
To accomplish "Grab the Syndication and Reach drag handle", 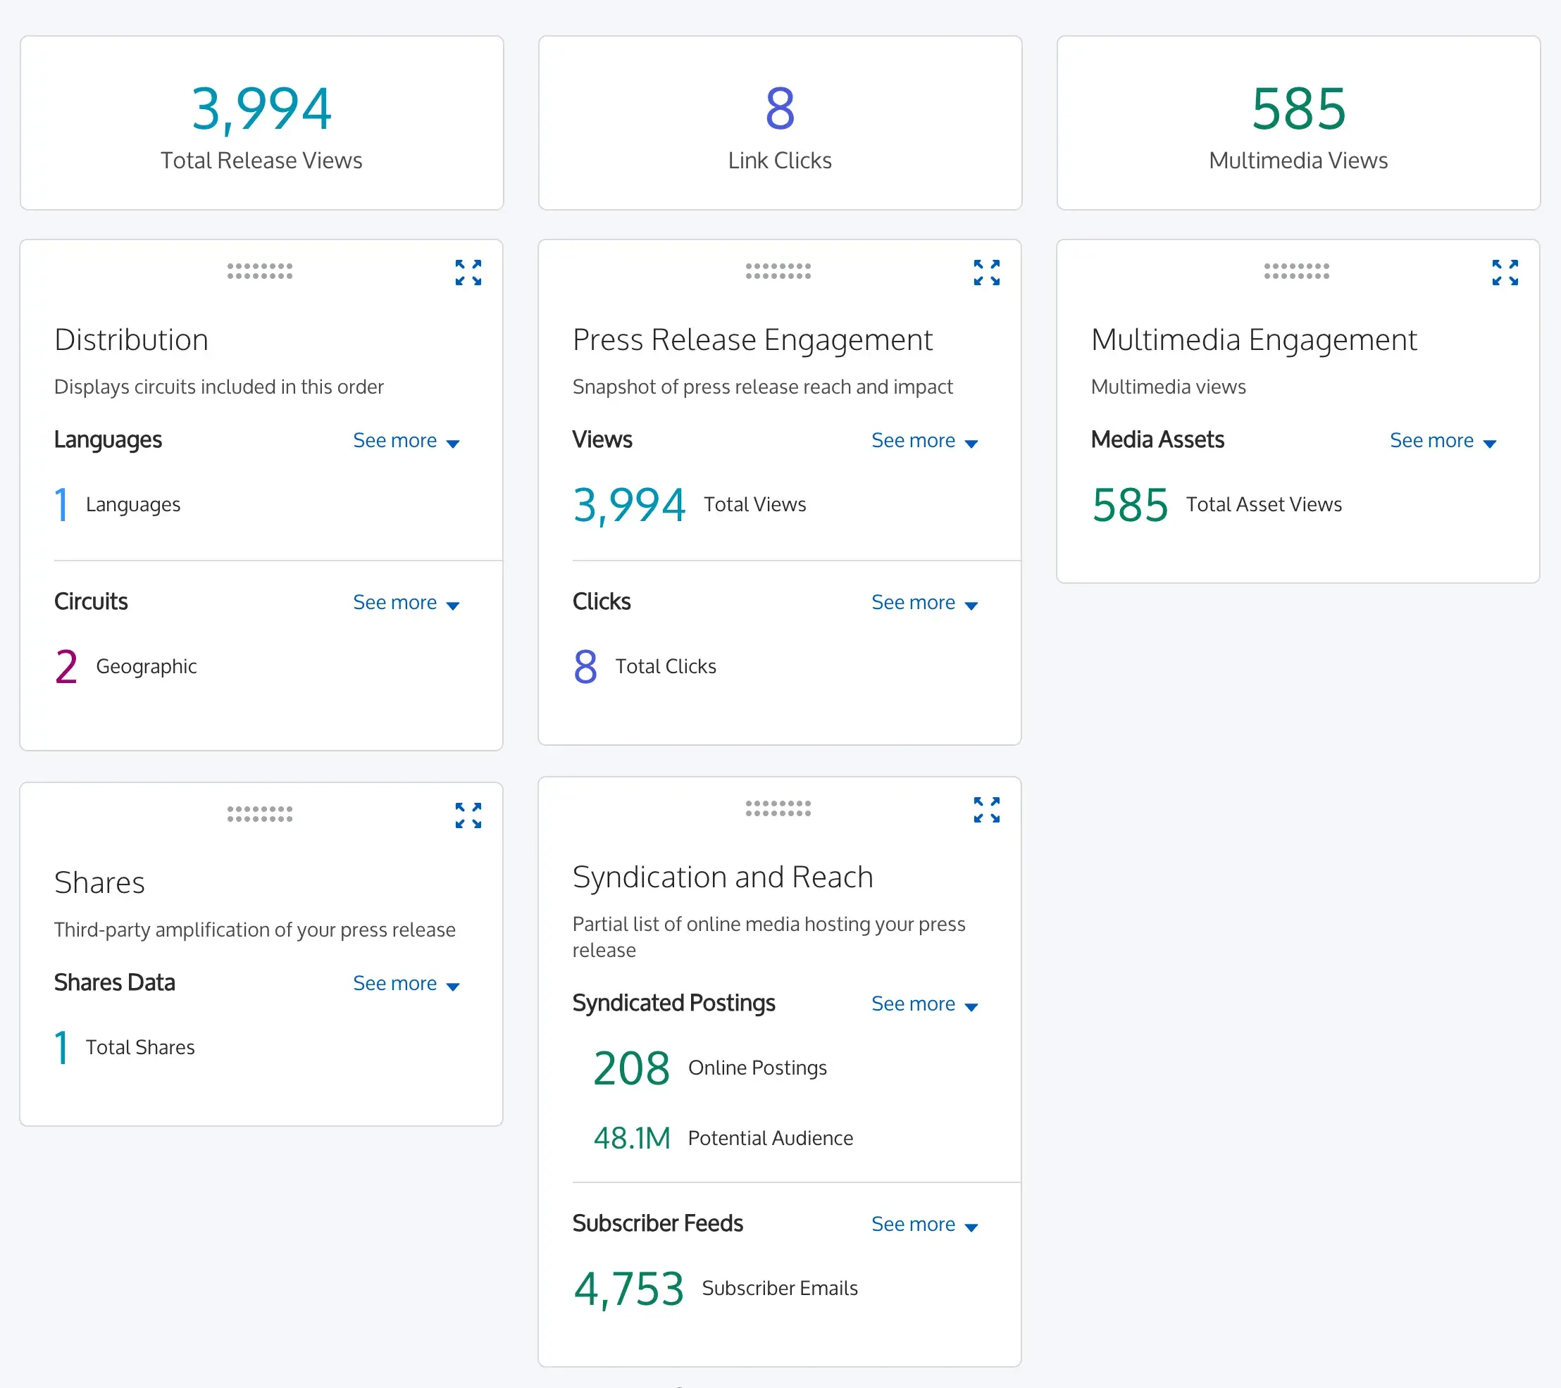I will (778, 808).
